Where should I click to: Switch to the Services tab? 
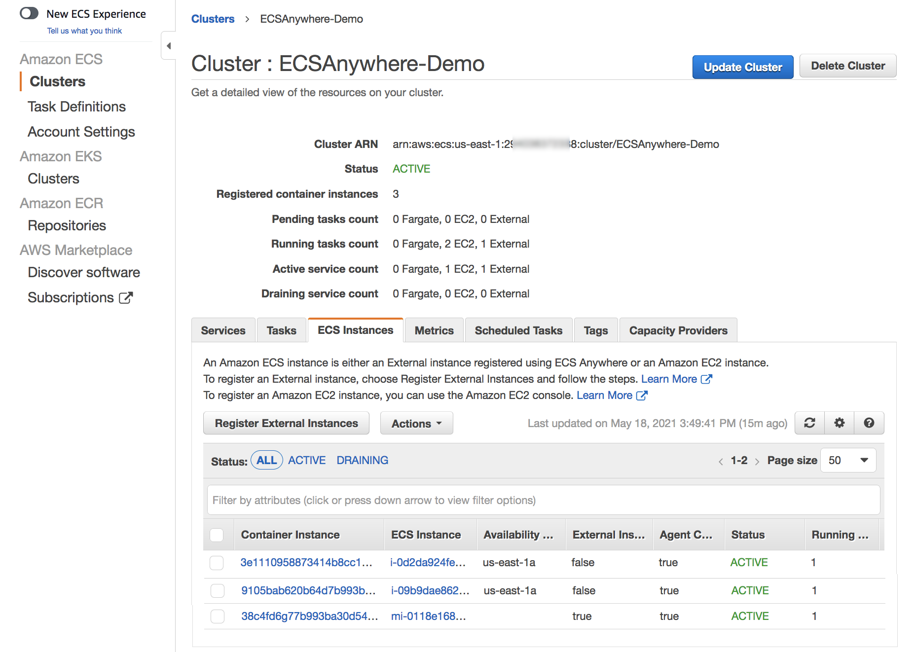coord(223,330)
